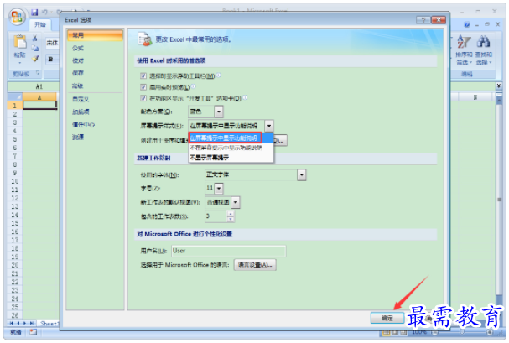This screenshot has width=509, height=343.
Task: Click the sheets-count field showing 3
Action: pos(216,216)
